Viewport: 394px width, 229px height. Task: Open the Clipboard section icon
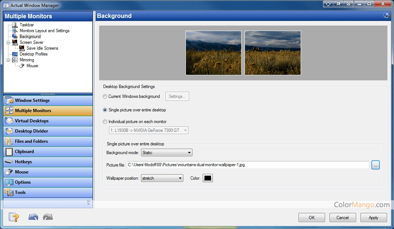pos(9,152)
